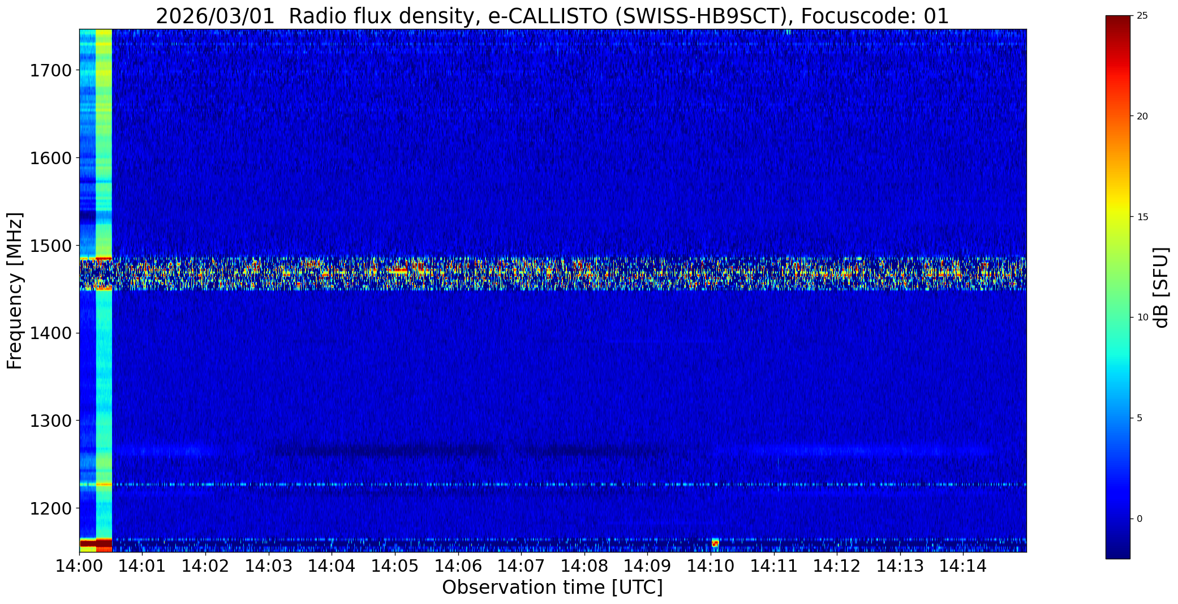Image resolution: width=1178 pixels, height=604 pixels.
Task: Click the 1400 frequency tick label
Action: [50, 333]
